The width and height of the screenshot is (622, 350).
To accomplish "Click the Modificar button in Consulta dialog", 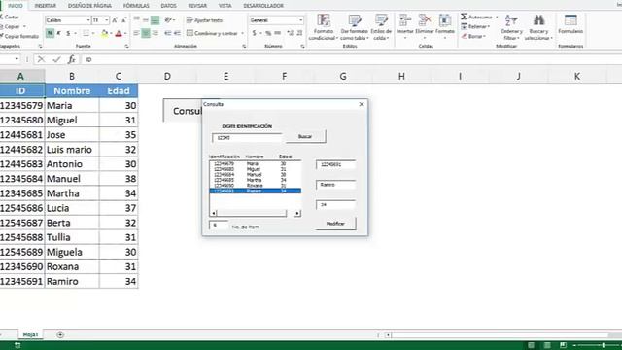I will [x=335, y=224].
